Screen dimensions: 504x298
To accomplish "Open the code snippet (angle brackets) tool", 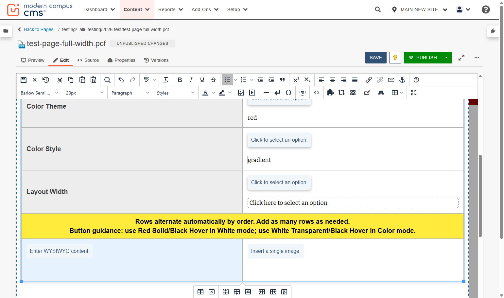I will click(x=317, y=93).
